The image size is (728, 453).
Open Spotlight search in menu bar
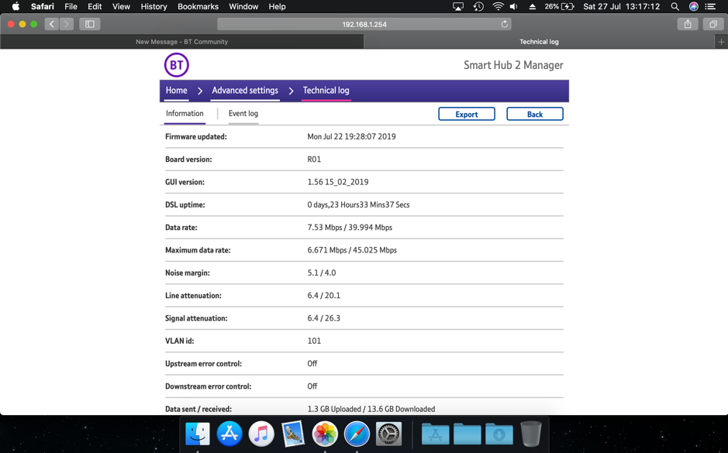coord(675,6)
